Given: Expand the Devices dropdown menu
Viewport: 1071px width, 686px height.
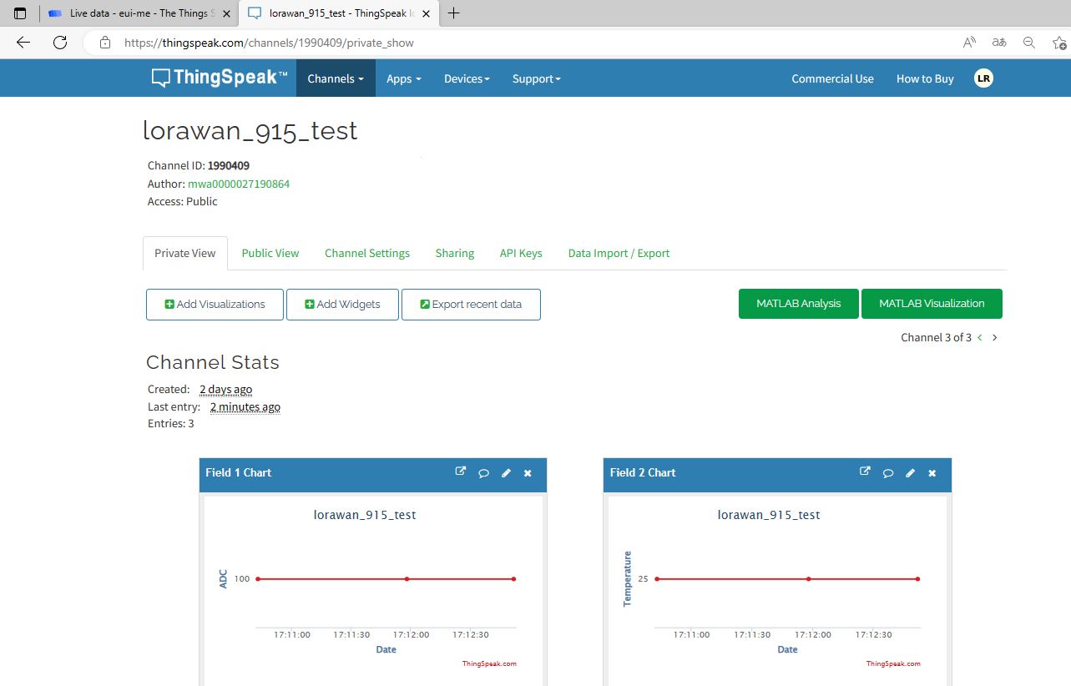Looking at the screenshot, I should (x=467, y=78).
